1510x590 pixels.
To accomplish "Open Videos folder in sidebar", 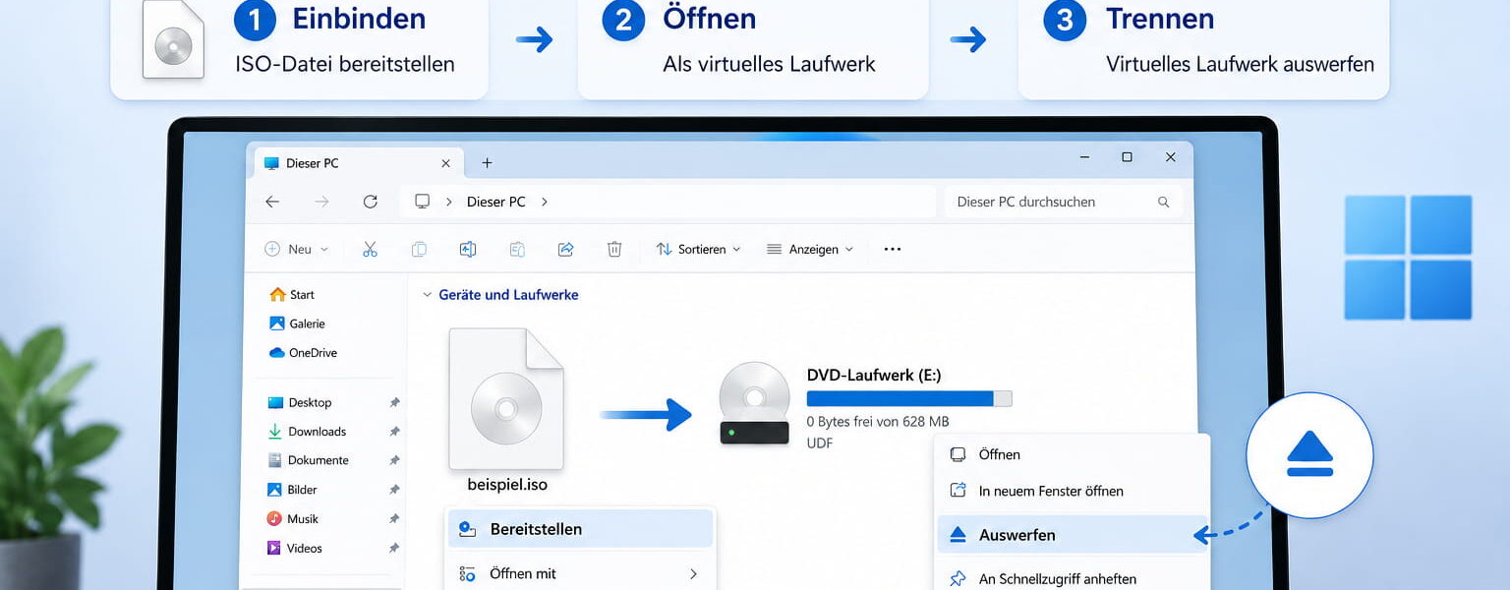I will pos(295,549).
